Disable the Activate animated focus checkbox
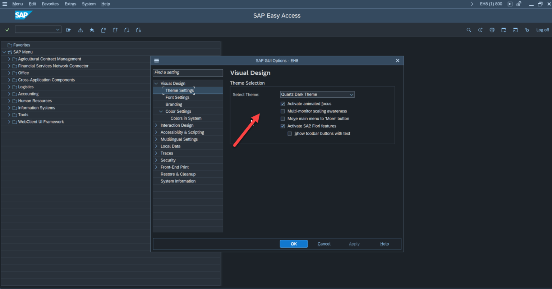Viewport: 552px width, 289px height. tap(283, 104)
